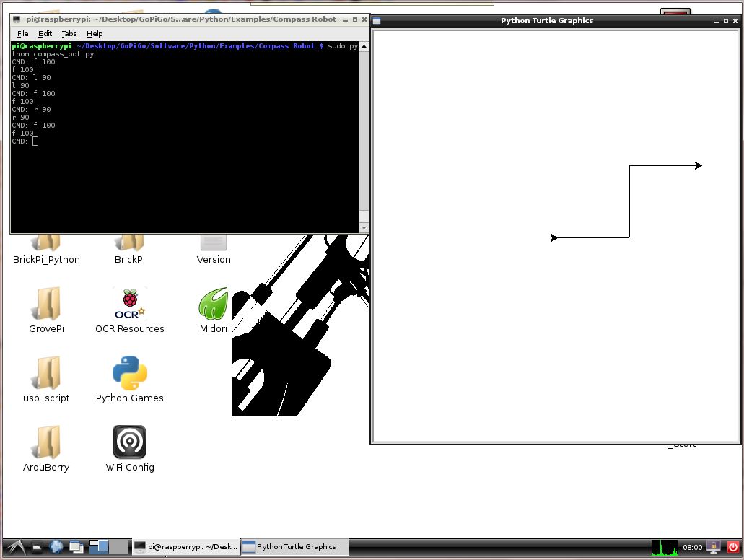Click the 'CMD: r 90' terminal line
Viewport: 744px width, 560px height.
click(x=31, y=109)
